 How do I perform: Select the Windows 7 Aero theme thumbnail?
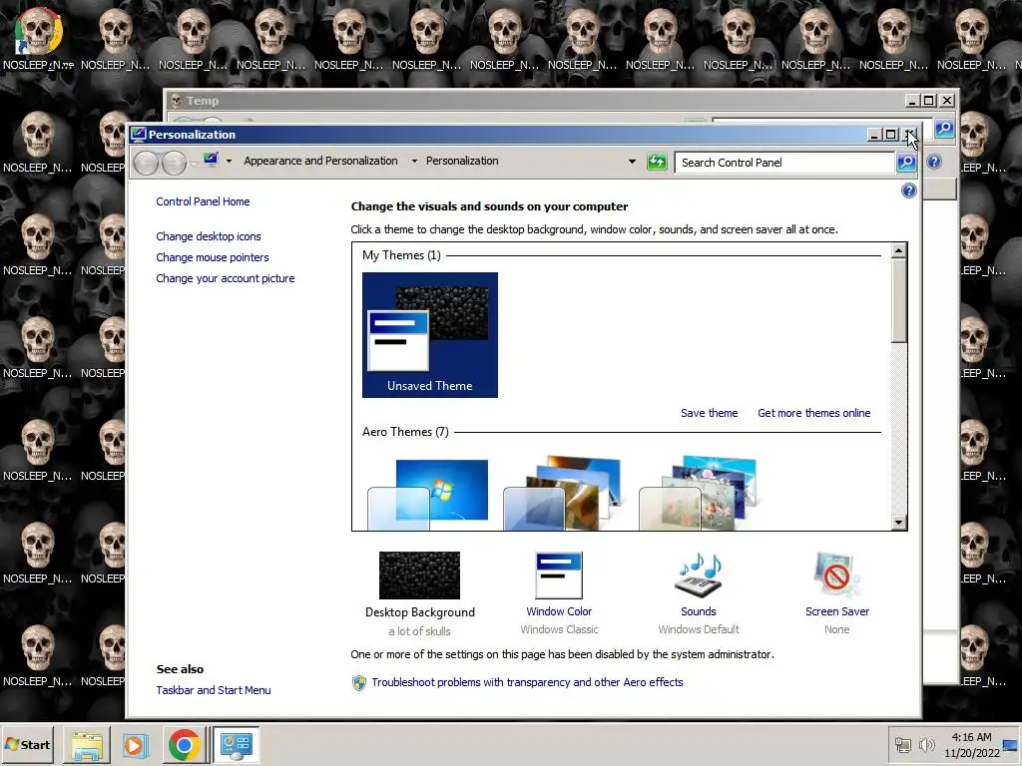pyautogui.click(x=428, y=493)
